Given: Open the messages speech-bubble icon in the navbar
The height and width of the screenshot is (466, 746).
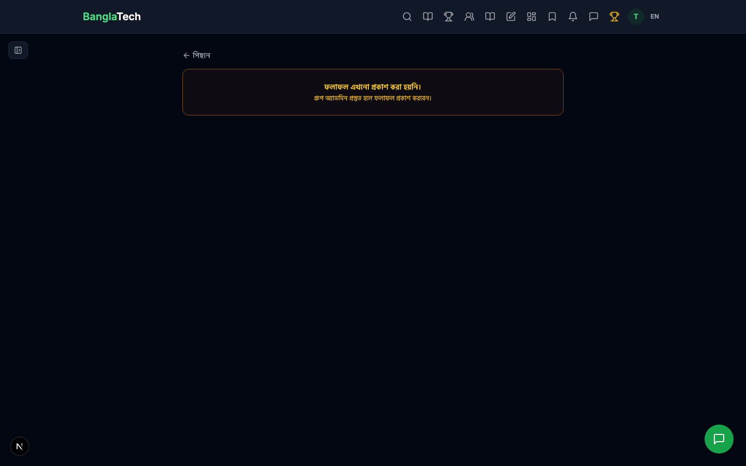Looking at the screenshot, I should point(594,17).
